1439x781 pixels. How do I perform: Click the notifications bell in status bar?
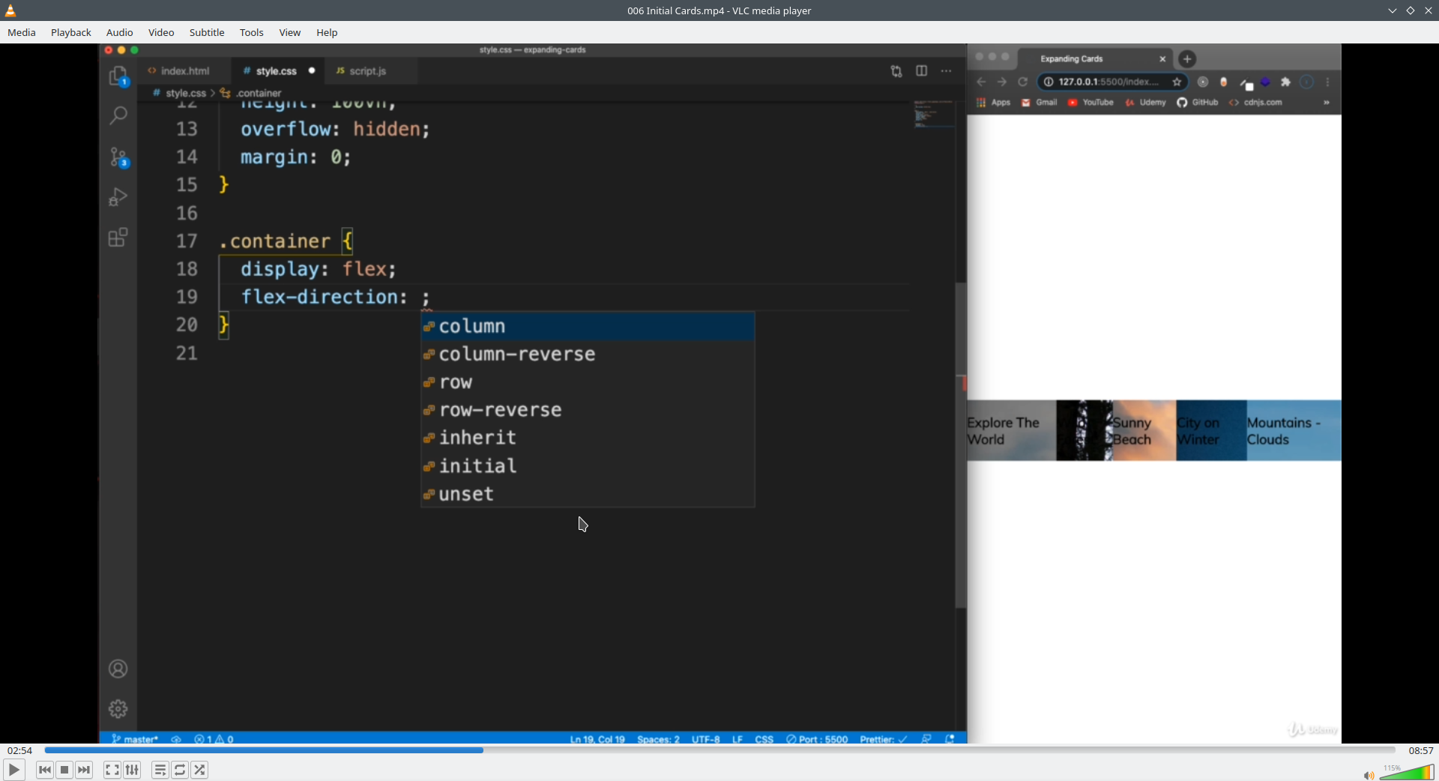click(x=950, y=739)
